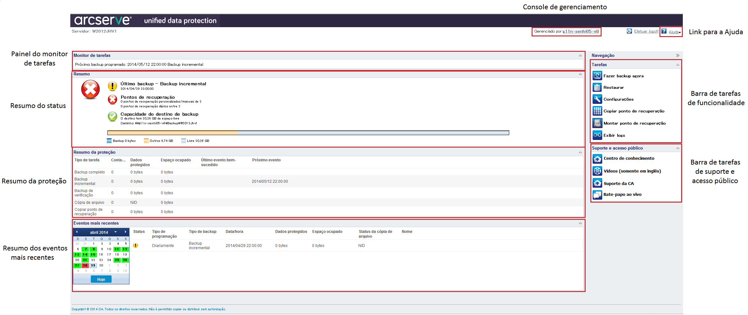Click the Servidor: W2012JHV1 text
Viewport: 748px width, 315px height.
(94, 31)
